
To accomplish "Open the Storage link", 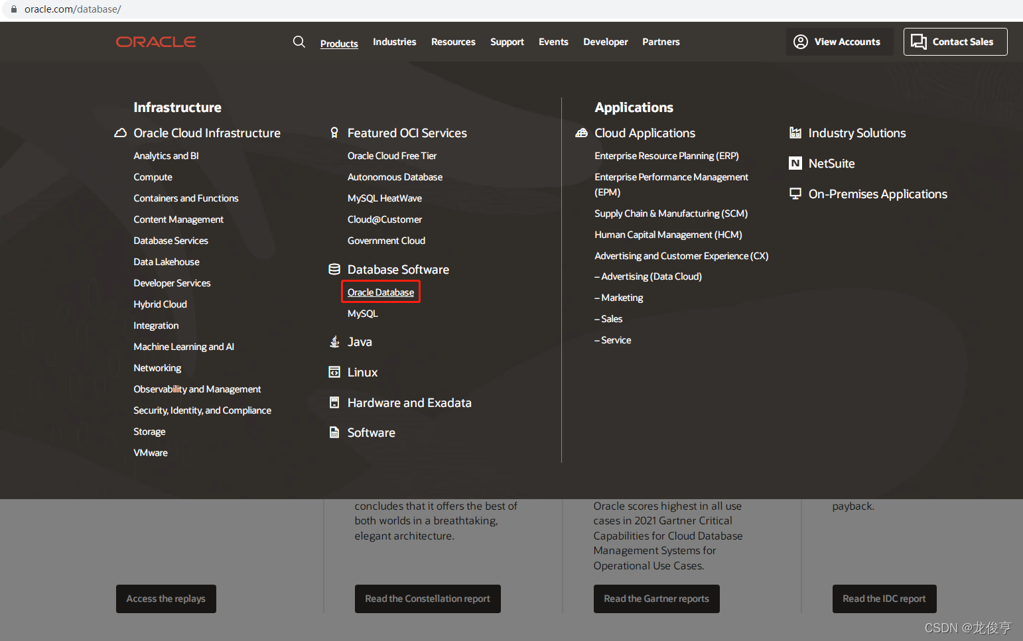I will (149, 432).
